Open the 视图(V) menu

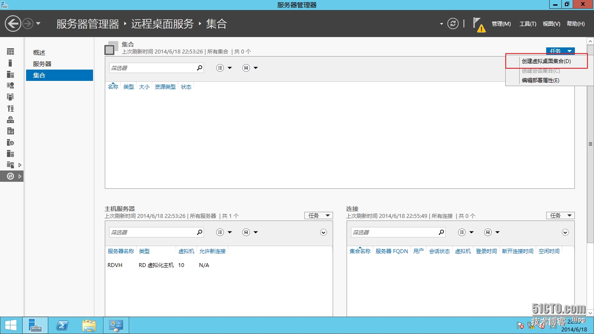coord(551,24)
